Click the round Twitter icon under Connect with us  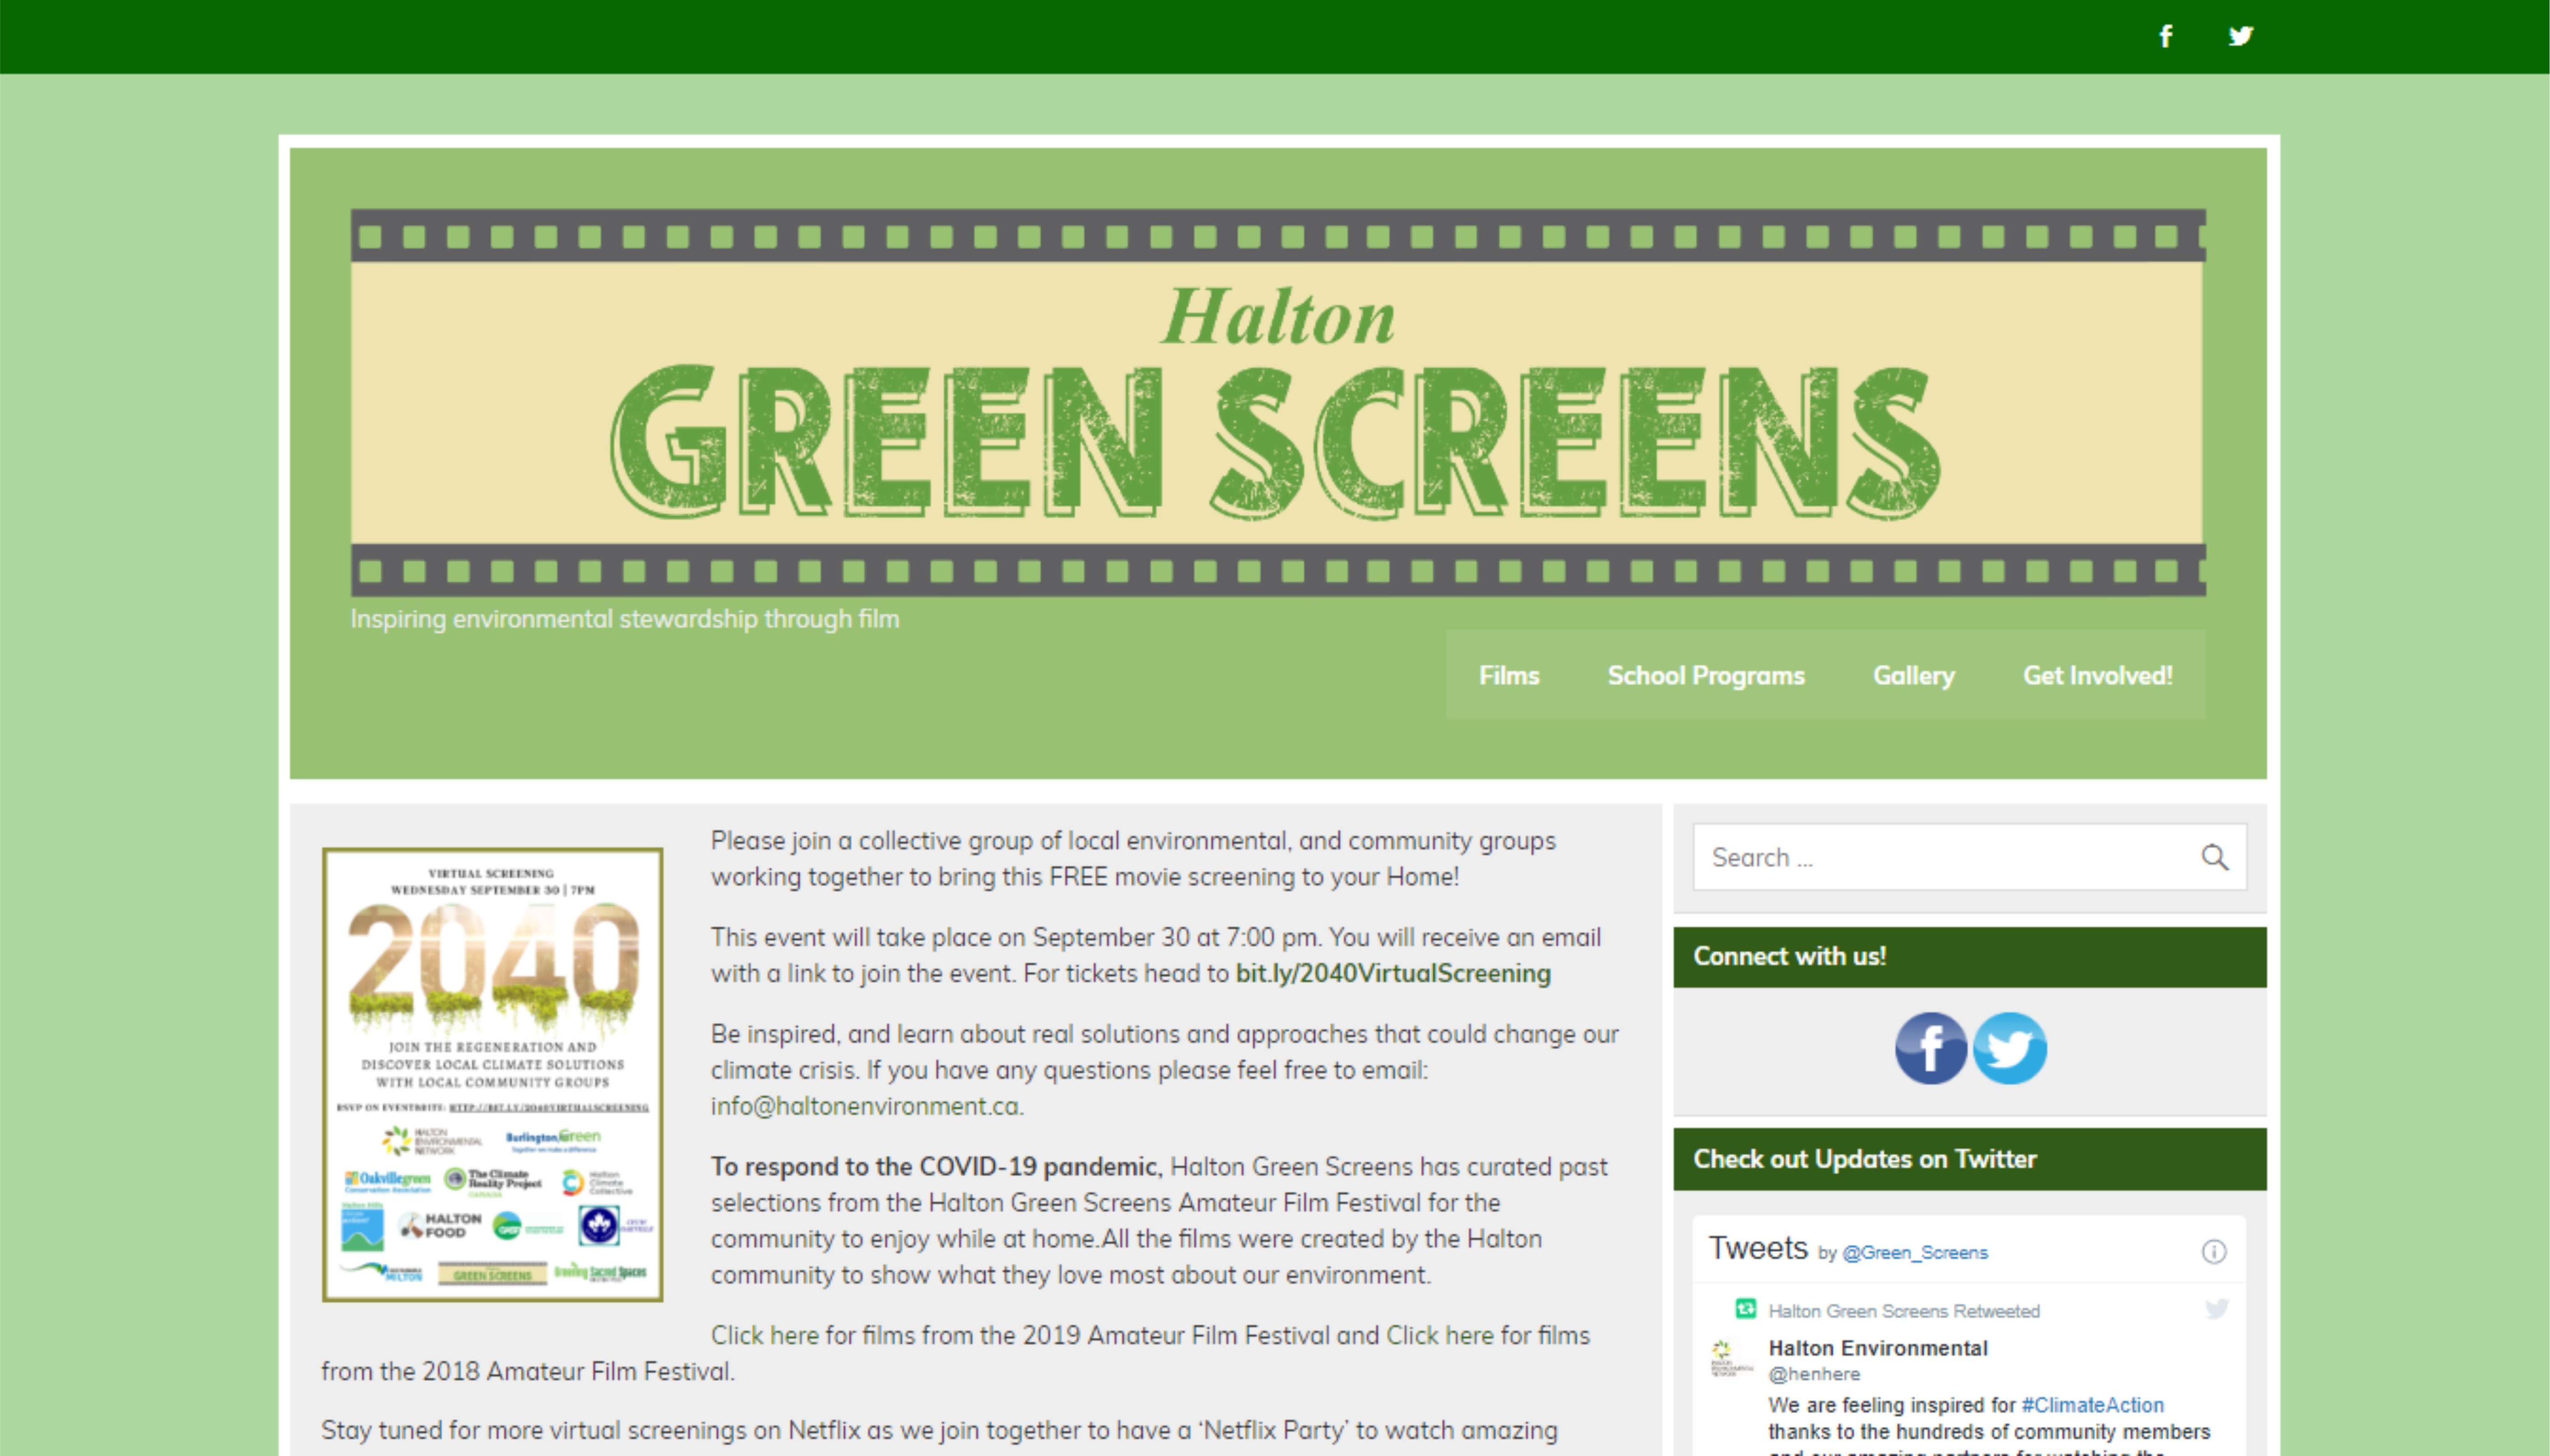pyautogui.click(x=2009, y=1048)
